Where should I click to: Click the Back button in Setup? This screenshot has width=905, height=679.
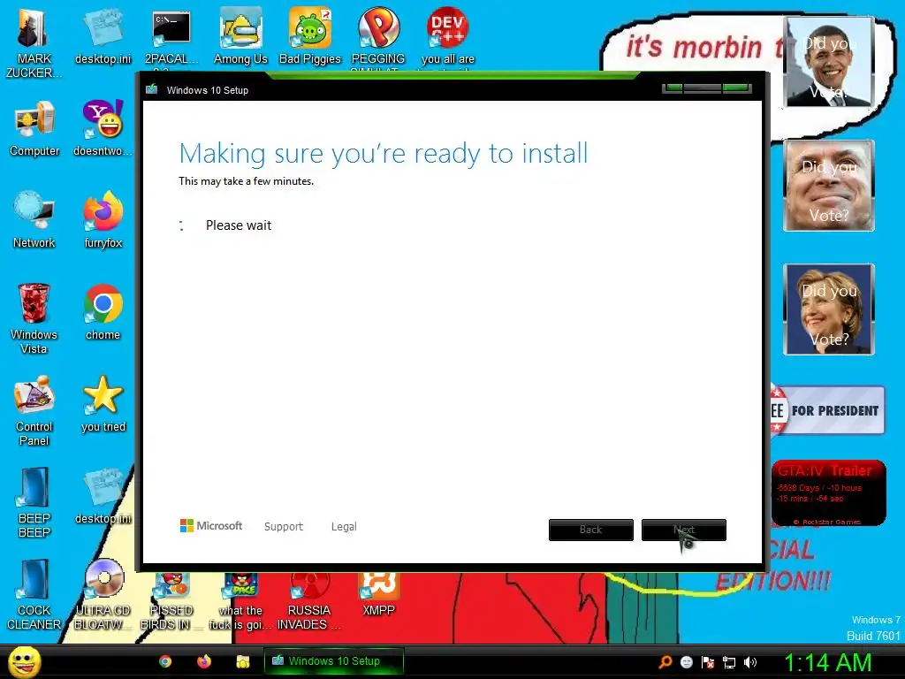[590, 530]
